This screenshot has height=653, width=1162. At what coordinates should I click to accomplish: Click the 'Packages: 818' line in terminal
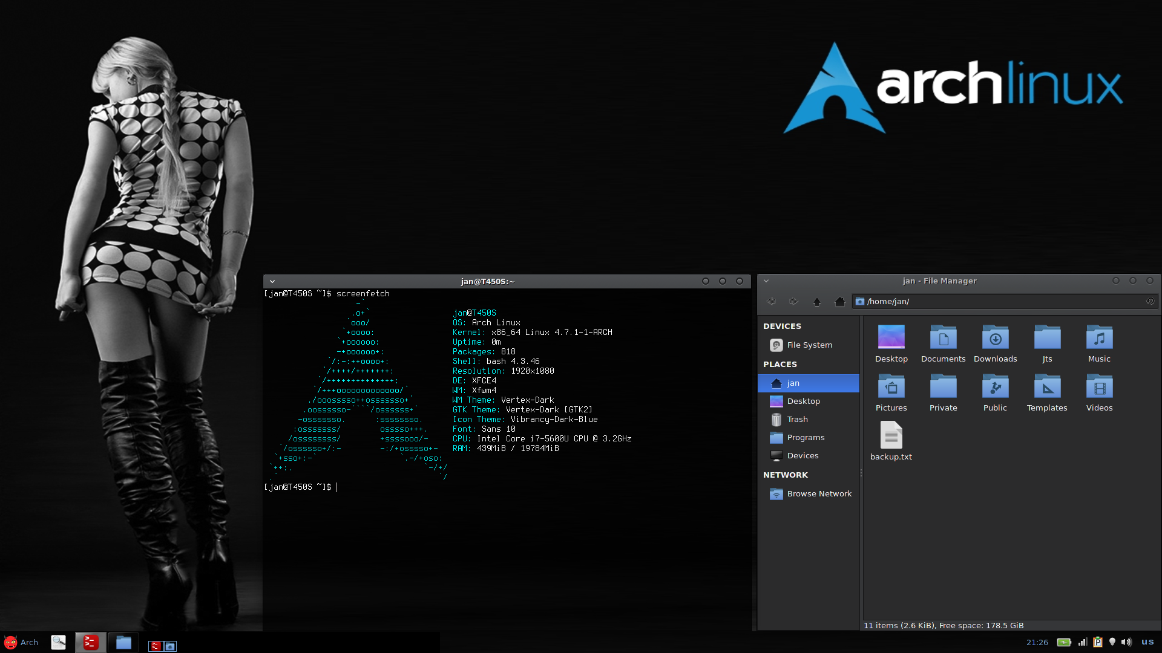[484, 351]
